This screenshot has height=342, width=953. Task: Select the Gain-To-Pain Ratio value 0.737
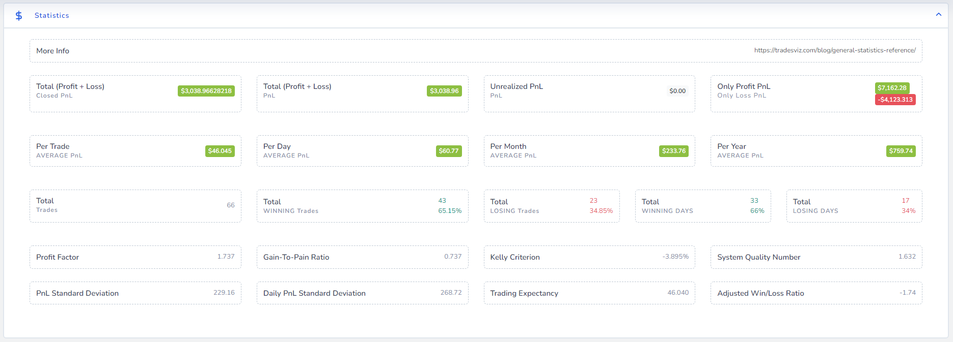tap(453, 257)
